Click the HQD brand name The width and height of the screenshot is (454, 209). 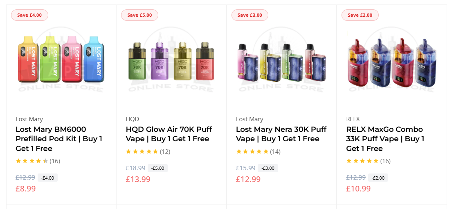coord(132,119)
